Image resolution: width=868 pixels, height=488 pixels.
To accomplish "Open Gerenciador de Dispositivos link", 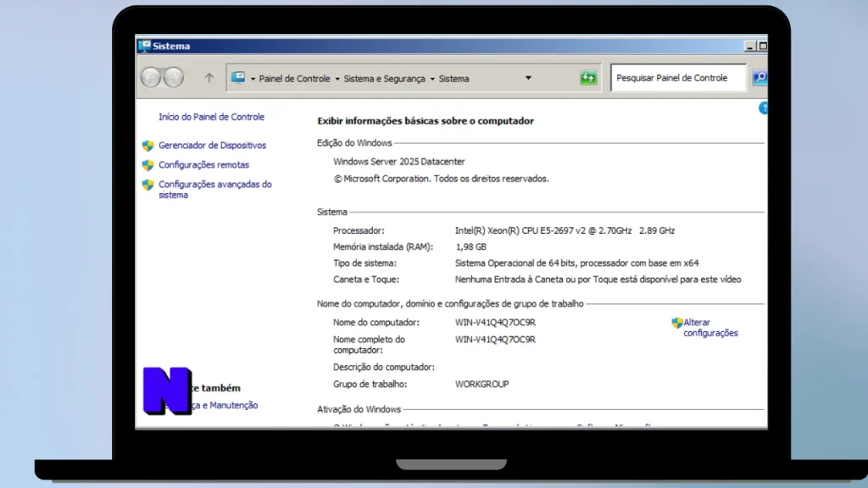I will [x=213, y=145].
